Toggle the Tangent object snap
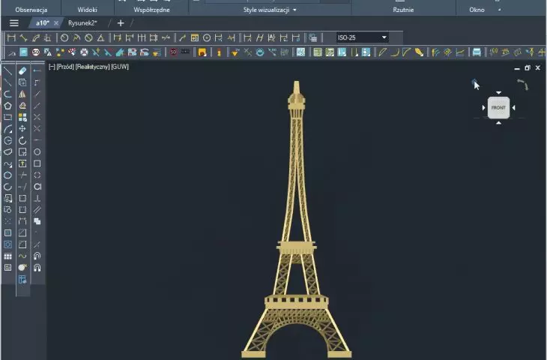547x360 pixels. [x=37, y=187]
